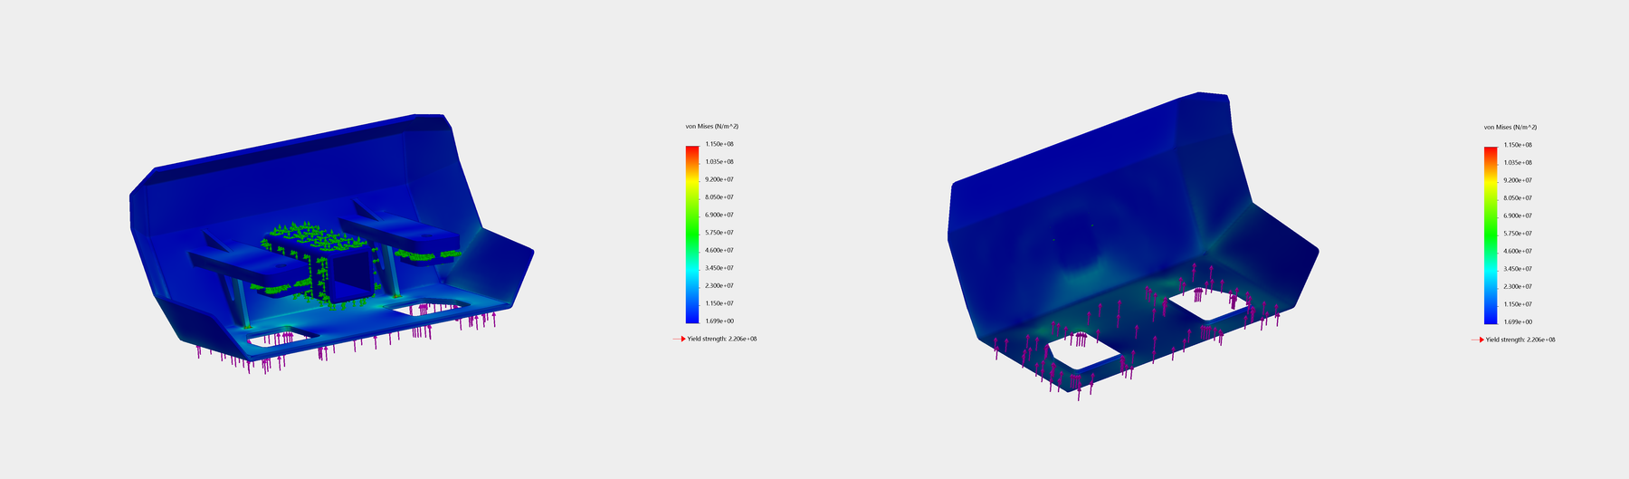Click the 1.699e+00 minimum value in right legend

tap(1517, 321)
